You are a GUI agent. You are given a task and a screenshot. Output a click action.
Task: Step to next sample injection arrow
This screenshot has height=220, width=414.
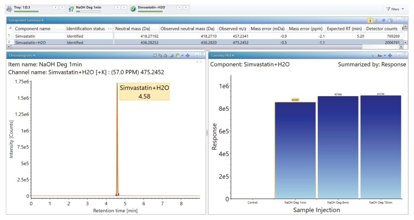tap(124, 7)
